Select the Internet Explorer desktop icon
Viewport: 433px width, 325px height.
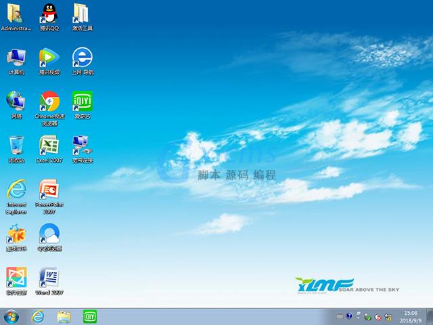(16, 197)
